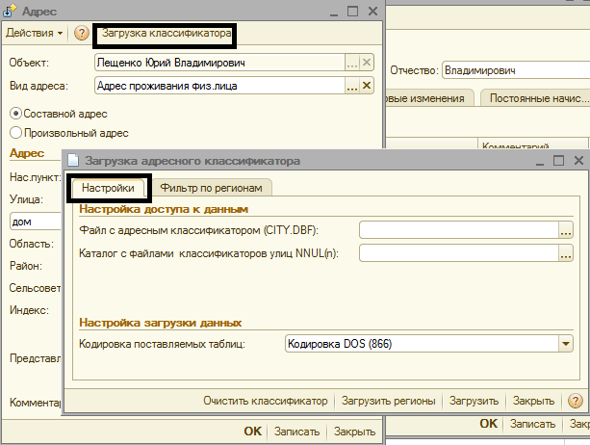The width and height of the screenshot is (590, 445).
Task: Expand the Кодировка поставляемых таблиц dropdown
Action: (x=565, y=343)
